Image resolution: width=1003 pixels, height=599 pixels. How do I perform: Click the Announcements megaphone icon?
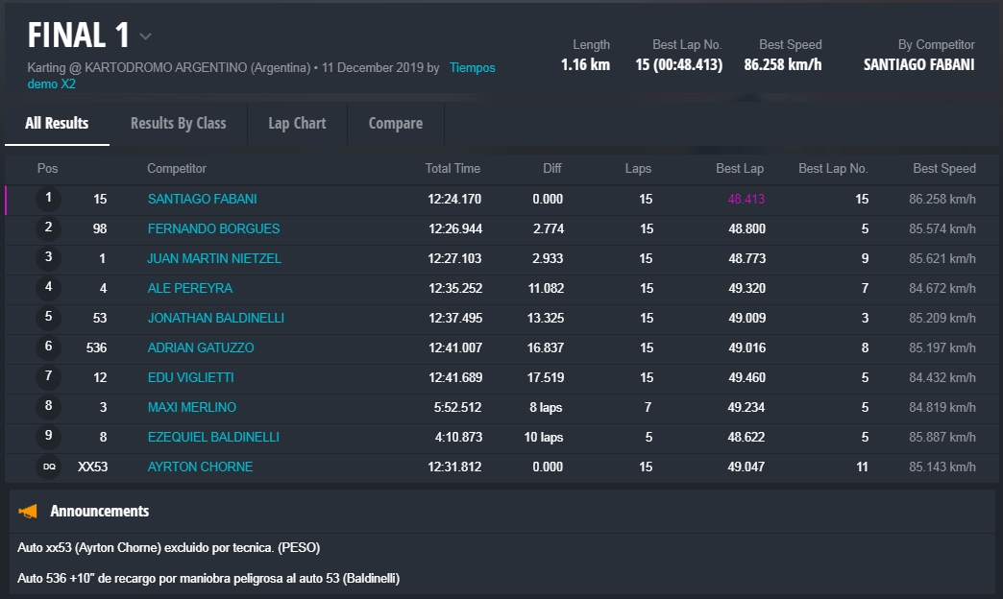[x=28, y=512]
